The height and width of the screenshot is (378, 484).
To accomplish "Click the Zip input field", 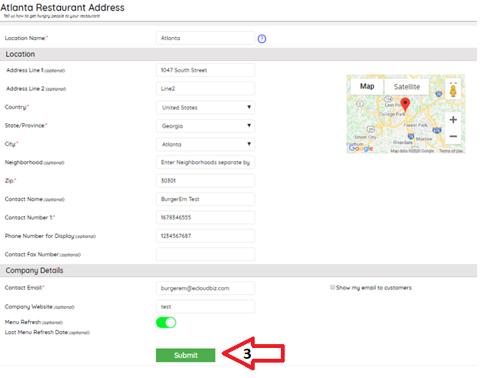I will (205, 181).
